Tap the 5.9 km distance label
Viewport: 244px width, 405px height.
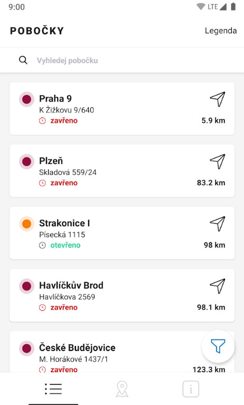pos(213,121)
